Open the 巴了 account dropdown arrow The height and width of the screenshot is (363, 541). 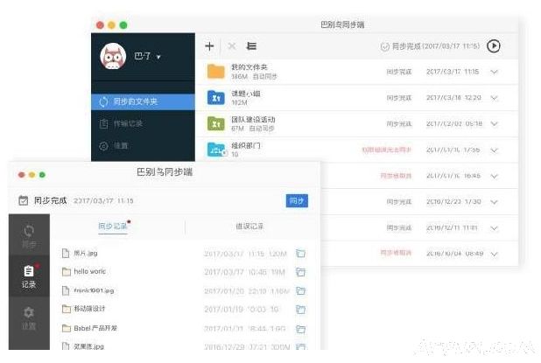(x=158, y=57)
